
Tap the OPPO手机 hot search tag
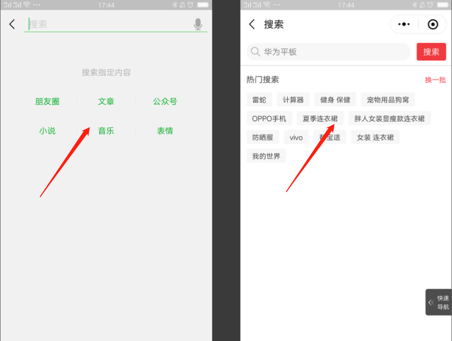point(269,119)
